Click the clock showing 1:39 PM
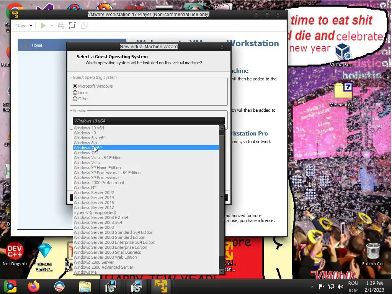The height and width of the screenshot is (294, 392). point(374,283)
